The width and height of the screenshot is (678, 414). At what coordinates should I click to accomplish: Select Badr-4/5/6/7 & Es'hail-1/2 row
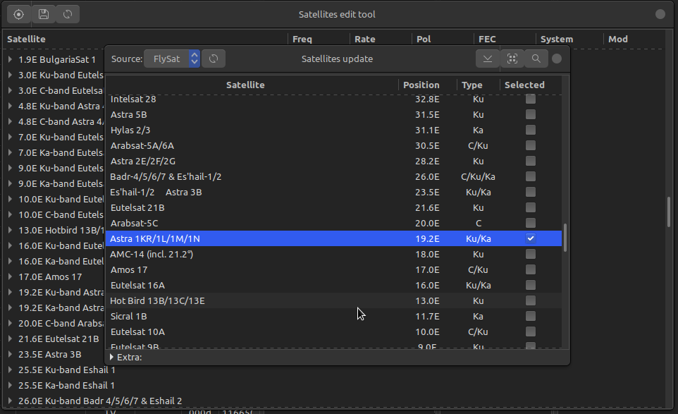click(334, 176)
